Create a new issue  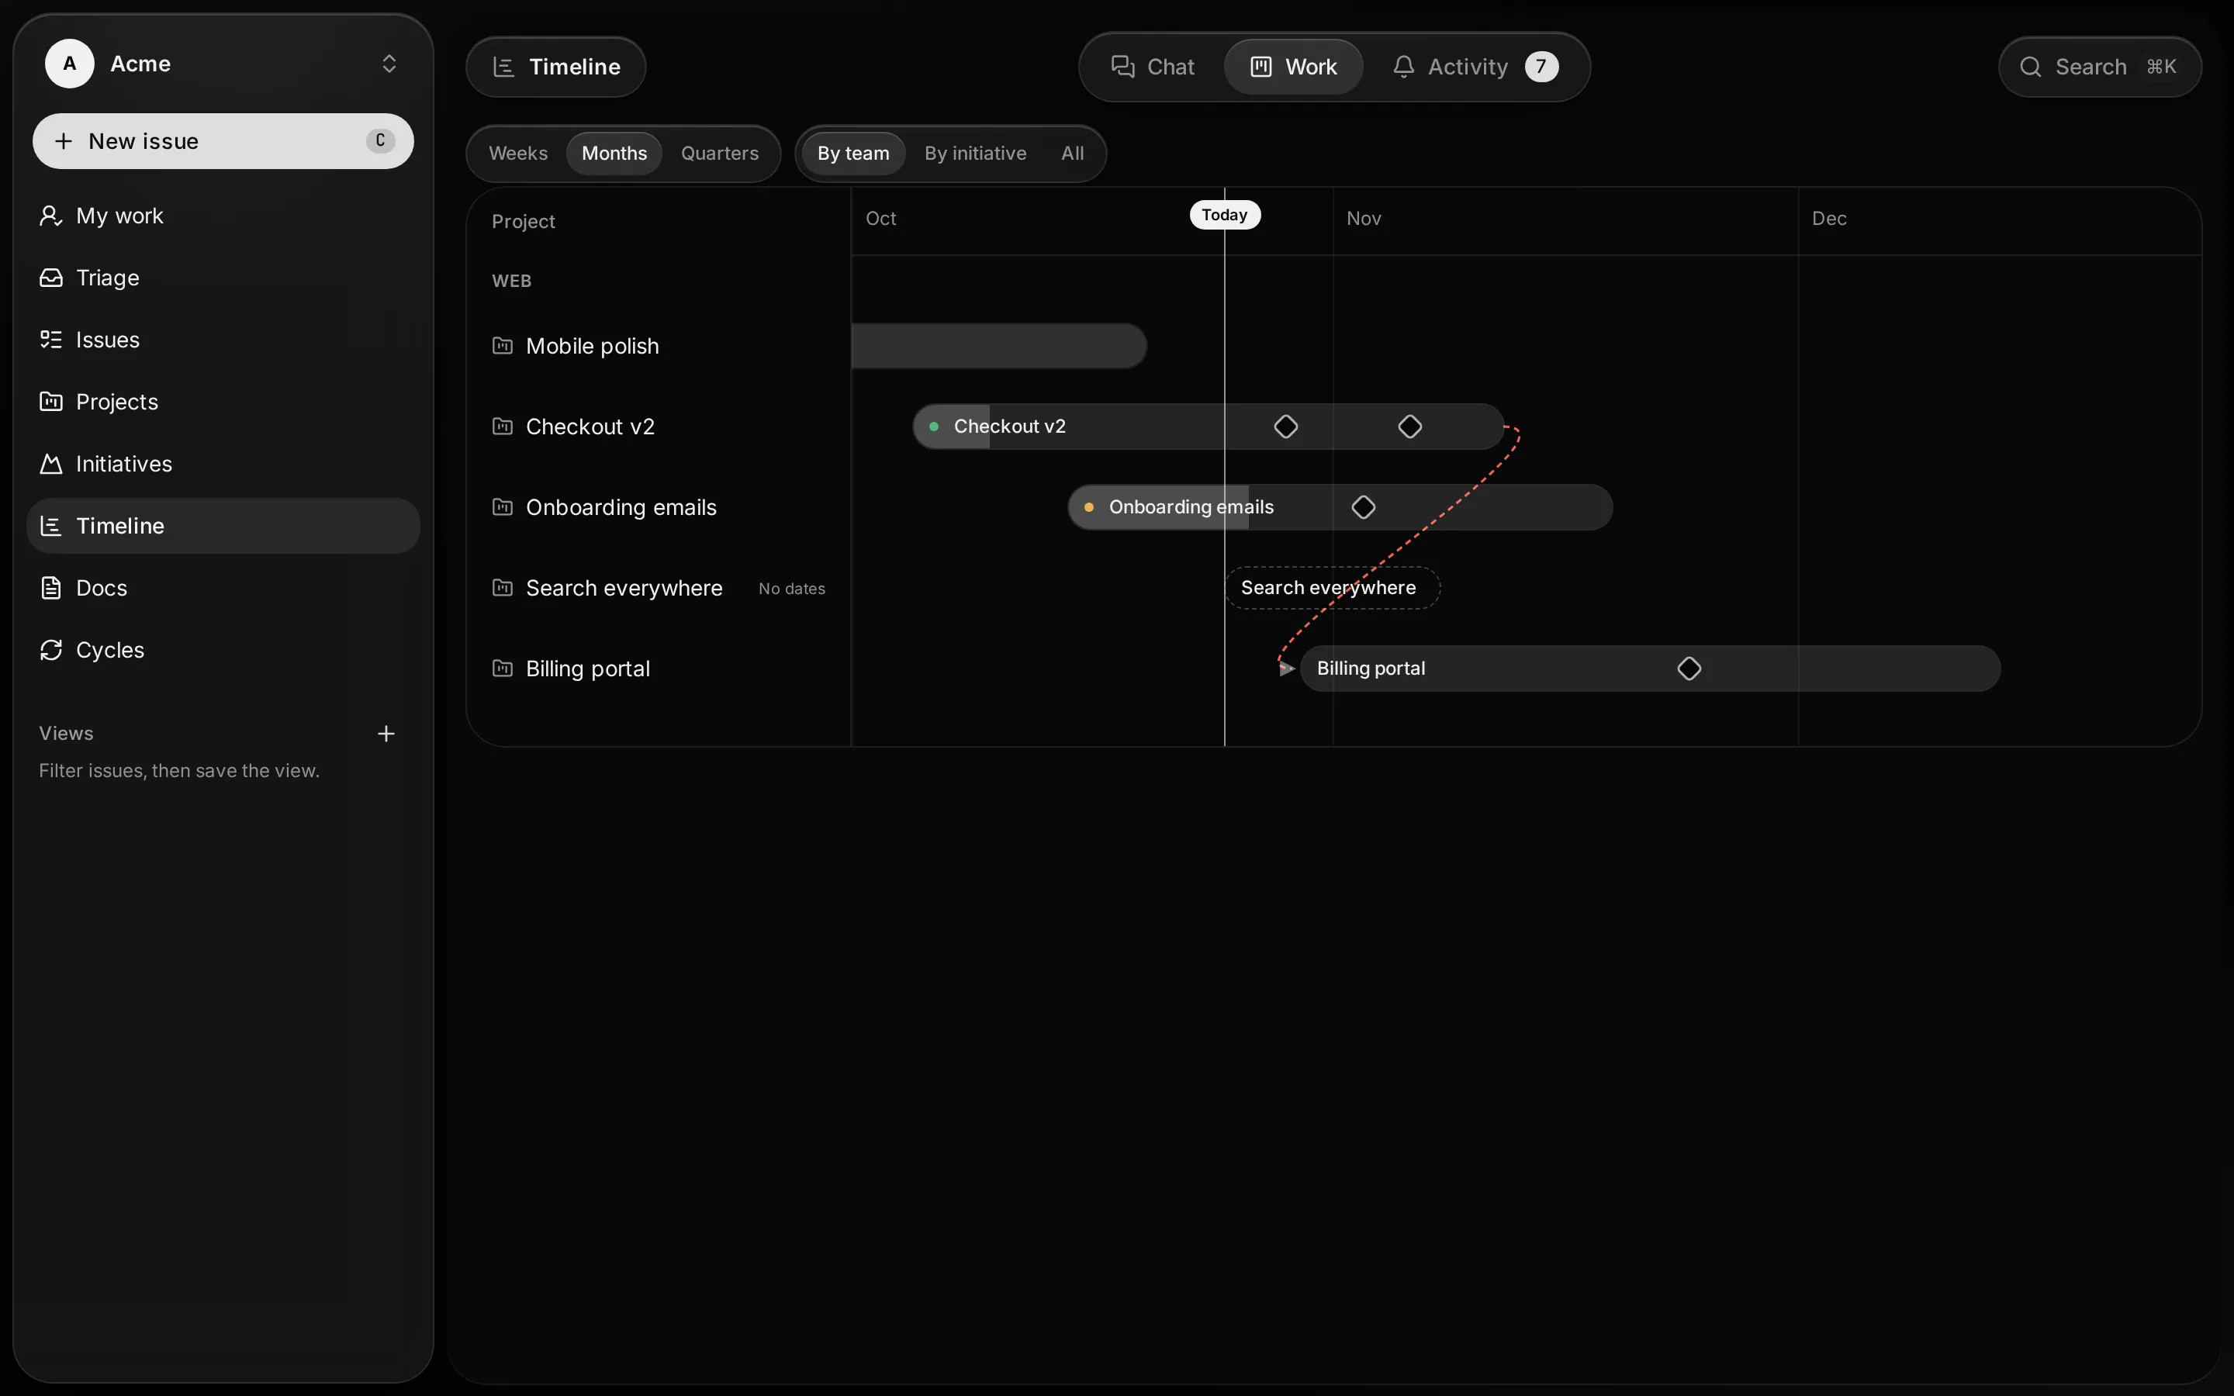click(223, 141)
